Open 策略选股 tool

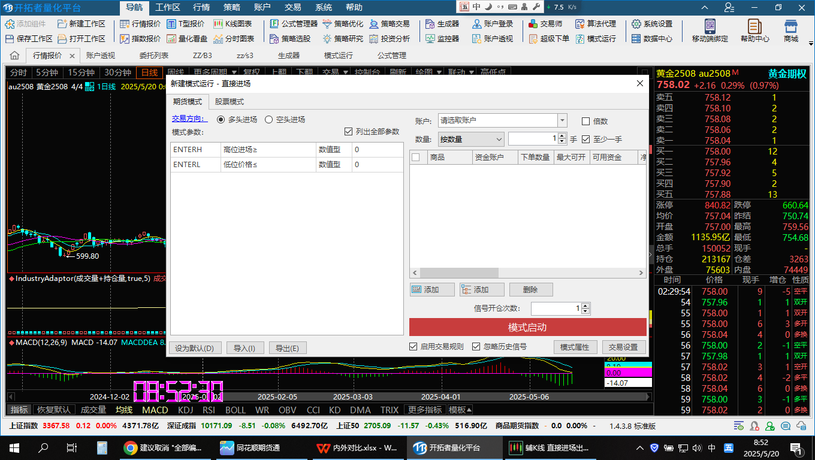290,38
